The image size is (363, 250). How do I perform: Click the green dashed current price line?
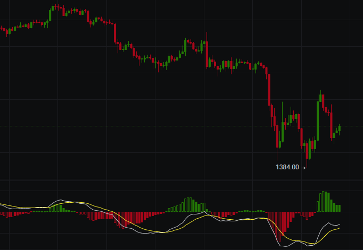pyautogui.click(x=181, y=126)
